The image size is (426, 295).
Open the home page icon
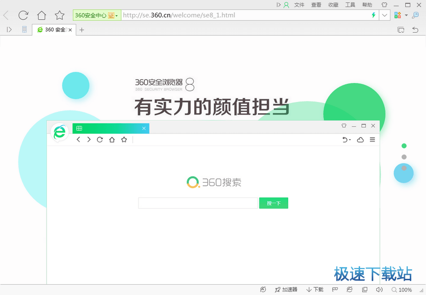pos(42,15)
